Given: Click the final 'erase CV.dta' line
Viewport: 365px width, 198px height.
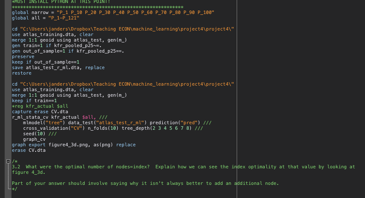Looking at the screenshot, I should click(x=28, y=151).
